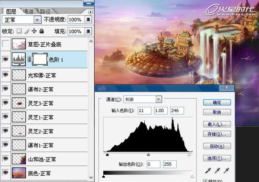The height and width of the screenshot is (182, 259).
Task: Select the 灵芝3-正常 layer thumbnail
Action: pyautogui.click(x=19, y=103)
